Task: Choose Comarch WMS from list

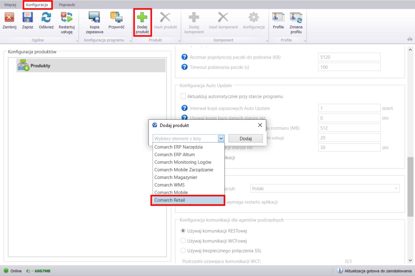Action: point(188,185)
